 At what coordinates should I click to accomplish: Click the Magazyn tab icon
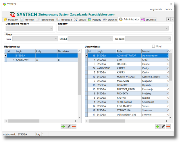pos(5,20)
